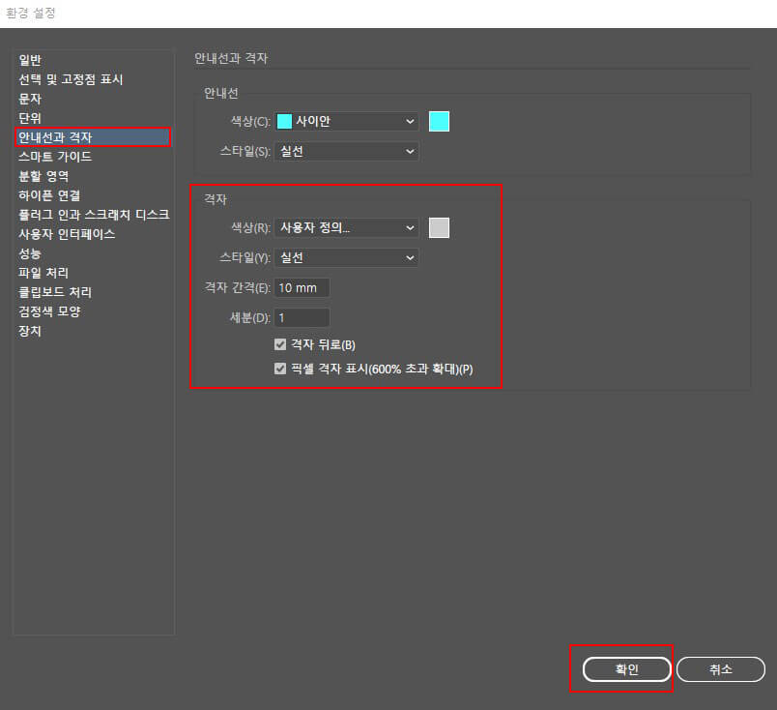Image resolution: width=777 pixels, height=710 pixels.
Task: Select 안내선과 격자 category
Action: pos(93,137)
